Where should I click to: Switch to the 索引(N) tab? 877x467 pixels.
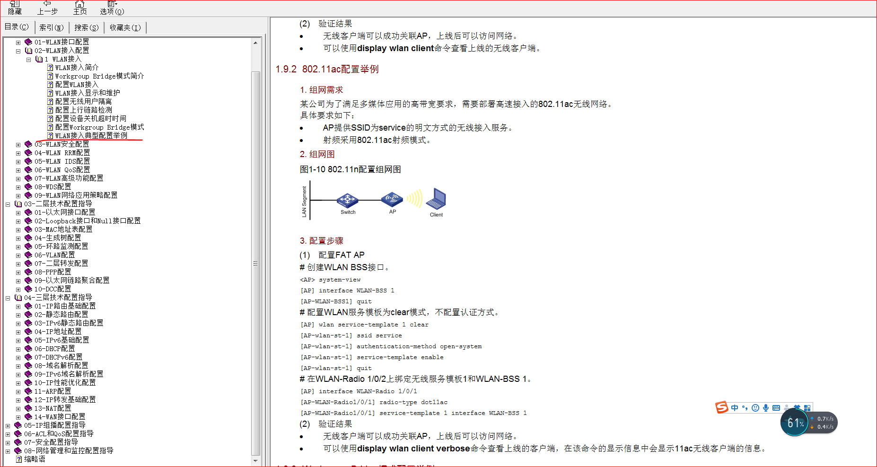[51, 27]
